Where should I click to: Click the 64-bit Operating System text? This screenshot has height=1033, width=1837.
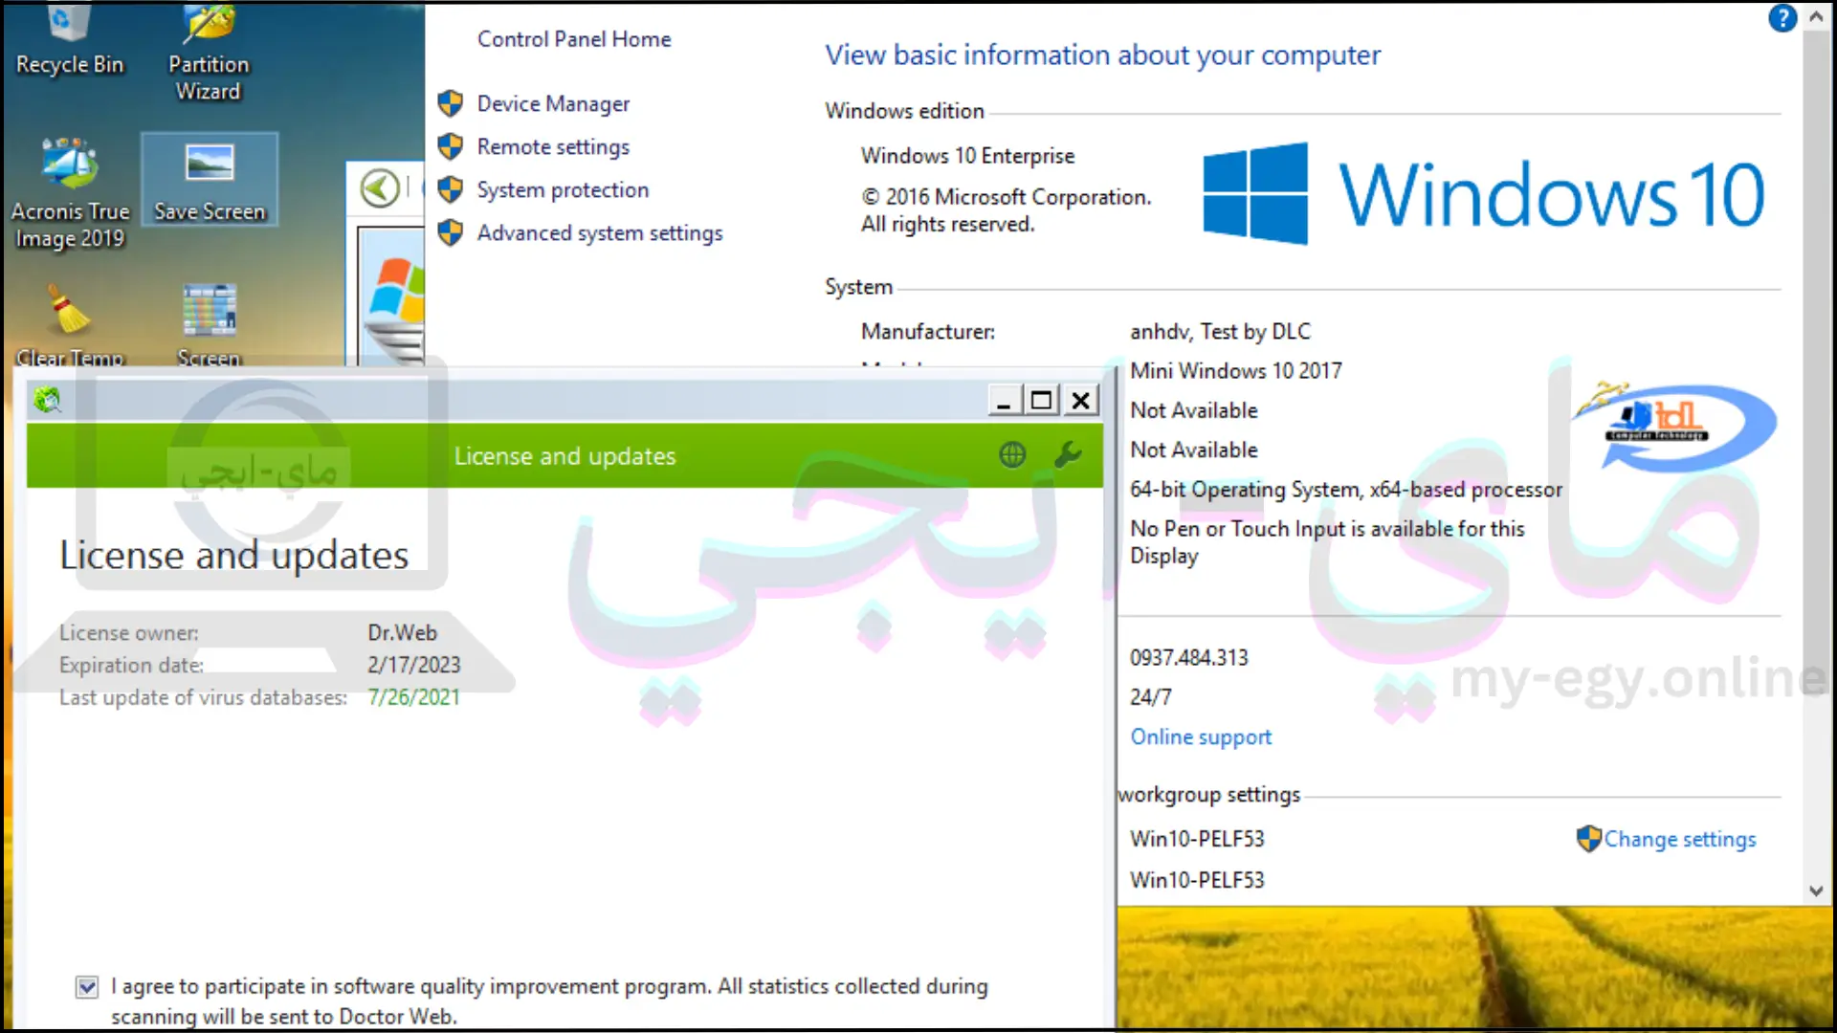pyautogui.click(x=1346, y=489)
